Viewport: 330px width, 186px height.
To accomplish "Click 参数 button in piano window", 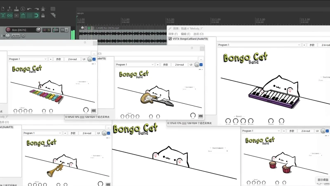I will [x=312, y=45].
